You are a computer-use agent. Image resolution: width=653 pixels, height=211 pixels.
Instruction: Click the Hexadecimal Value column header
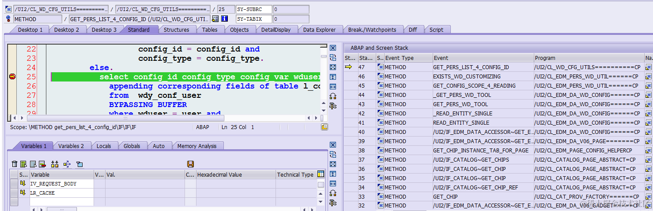click(236, 174)
